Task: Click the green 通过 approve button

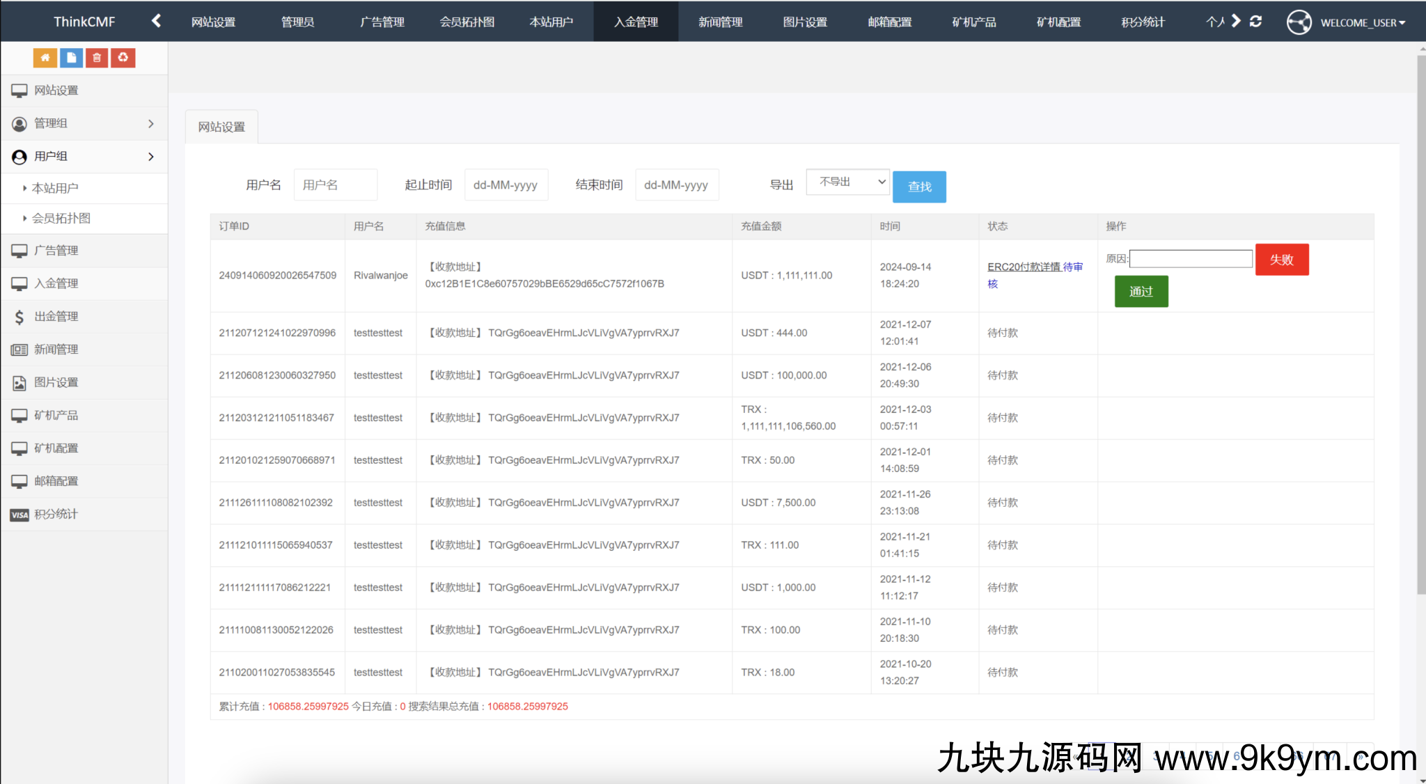Action: click(1141, 292)
